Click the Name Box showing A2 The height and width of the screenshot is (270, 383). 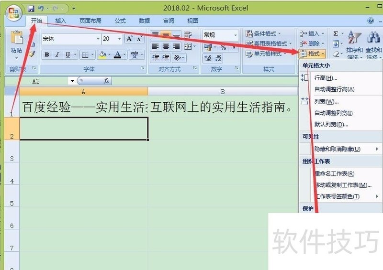click(x=36, y=81)
